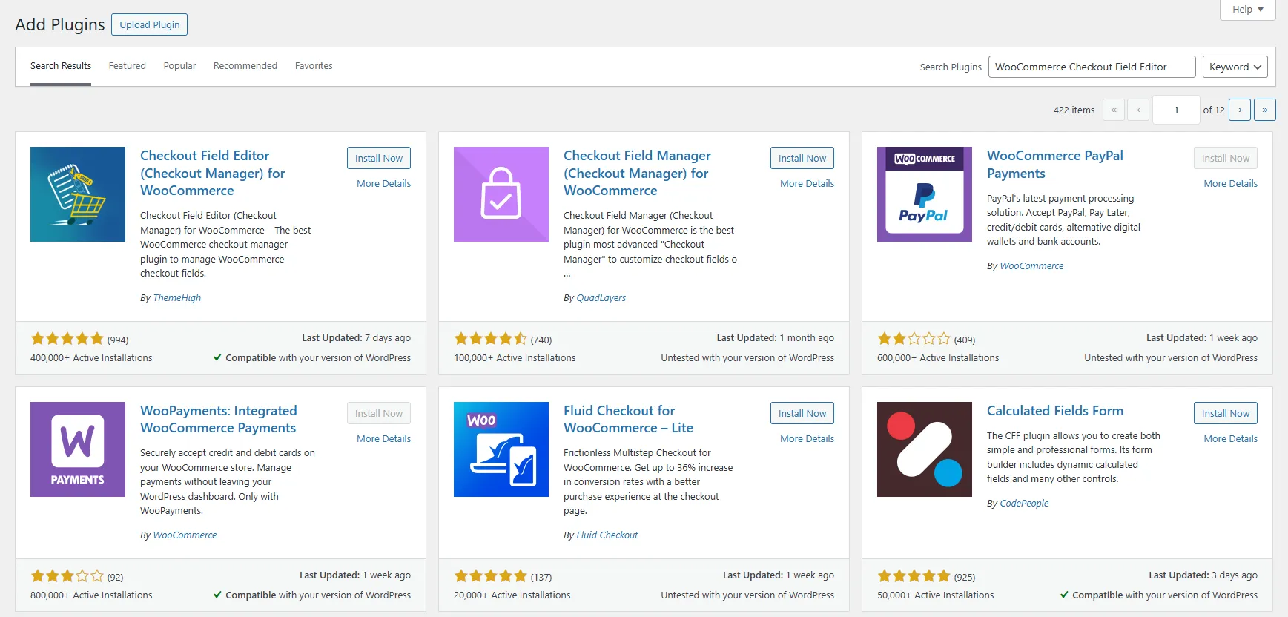Open Checkout Field Editor title link
Viewport: 1288px width, 617px height.
pos(213,173)
